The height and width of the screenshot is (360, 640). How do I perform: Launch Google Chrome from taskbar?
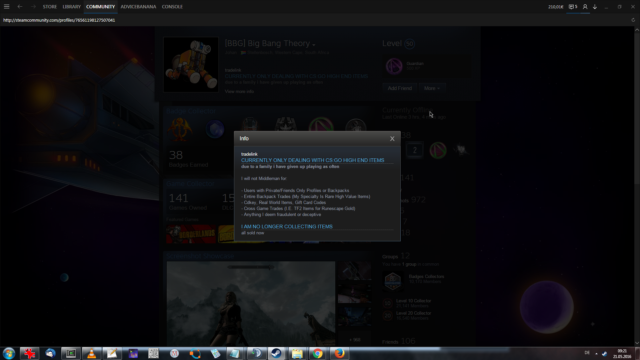[x=318, y=353]
